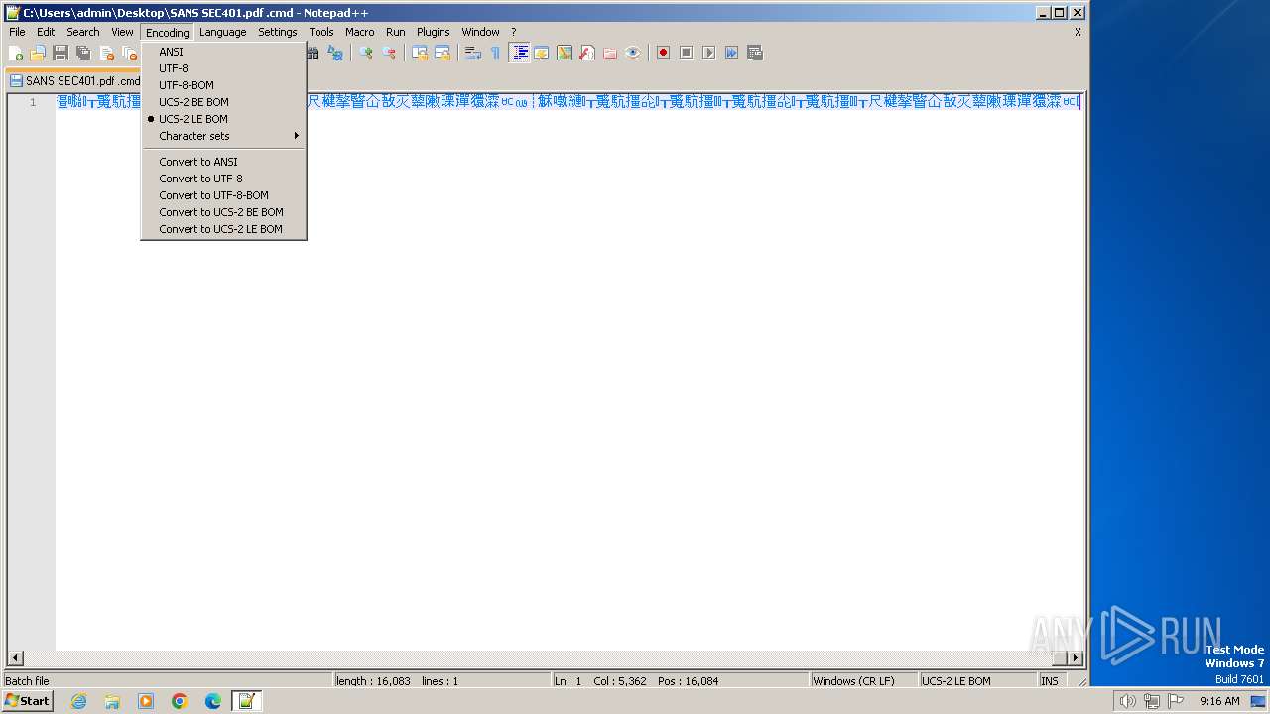Select UCS-2 LE BOM encoding option
The image size is (1270, 714).
[x=223, y=119]
